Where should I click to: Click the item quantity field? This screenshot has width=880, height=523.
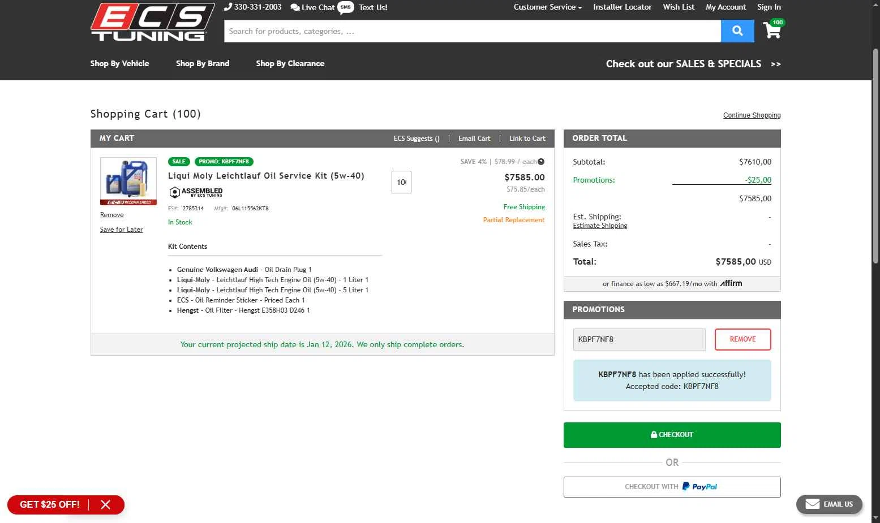[401, 182]
